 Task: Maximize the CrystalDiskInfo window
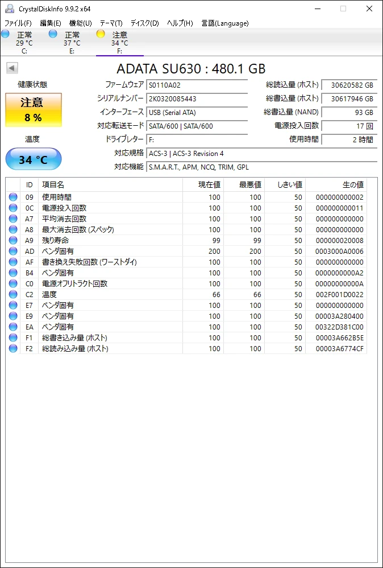pyautogui.click(x=343, y=9)
